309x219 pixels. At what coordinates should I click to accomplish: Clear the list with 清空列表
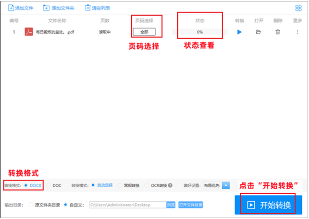coord(98,8)
